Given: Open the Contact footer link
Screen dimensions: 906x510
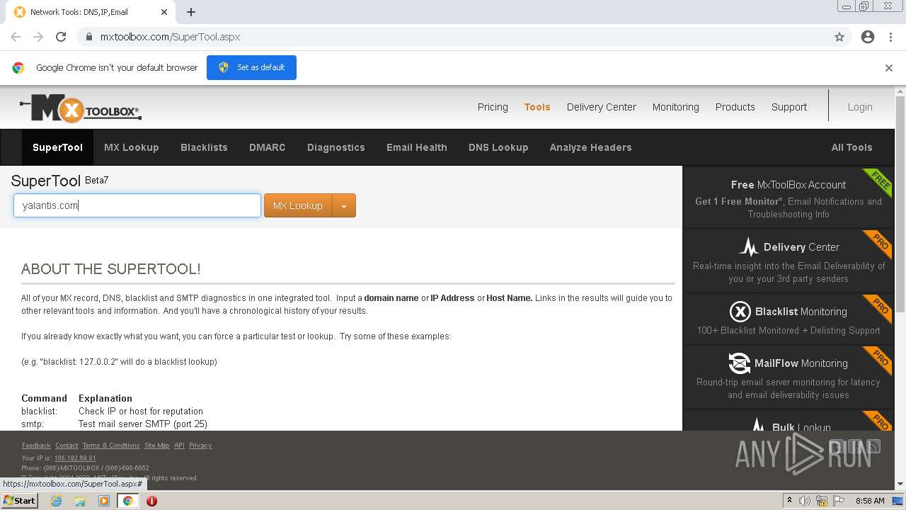Looking at the screenshot, I should click(67, 446).
